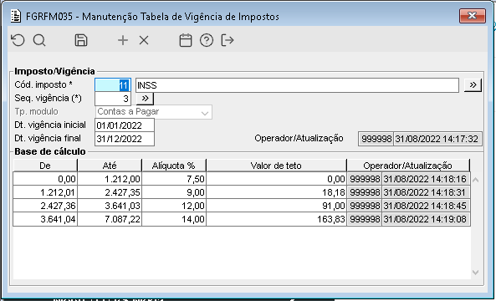This screenshot has width=496, height=301.
Task: Select cell Até 3.641,03
Action: [110, 206]
